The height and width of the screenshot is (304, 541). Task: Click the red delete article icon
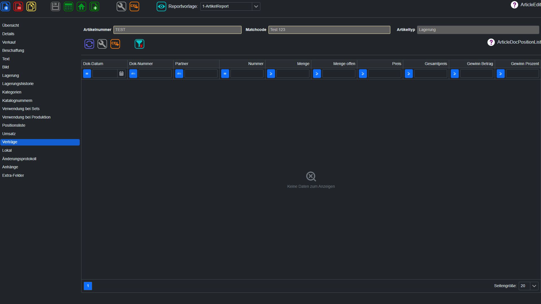click(18, 6)
